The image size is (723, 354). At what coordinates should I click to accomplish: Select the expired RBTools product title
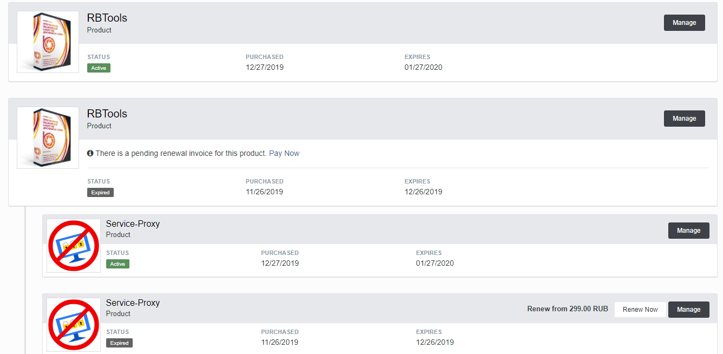click(x=107, y=114)
